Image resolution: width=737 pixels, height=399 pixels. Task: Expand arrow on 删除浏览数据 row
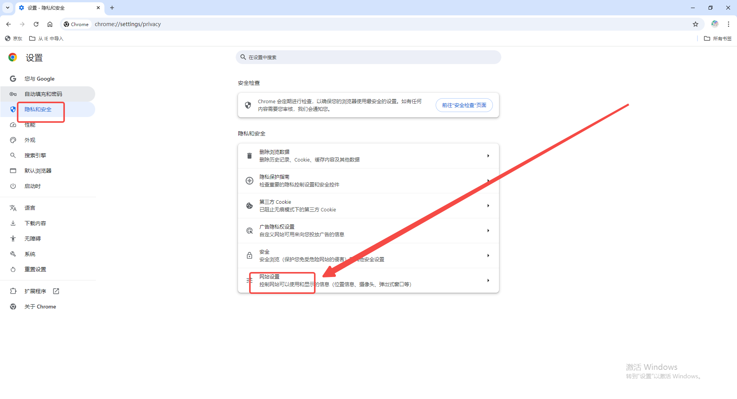488,156
